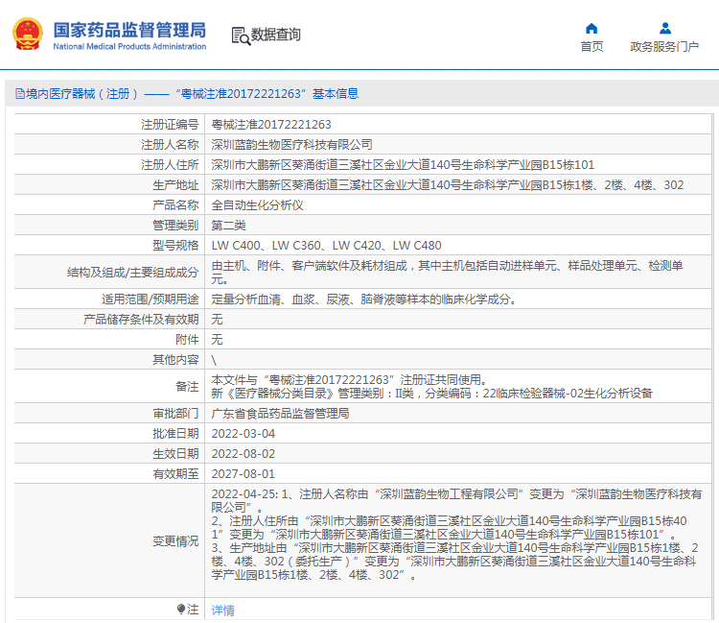Click the 适用范围 value starting 定量分析血清
719x623 pixels.
coord(364,300)
